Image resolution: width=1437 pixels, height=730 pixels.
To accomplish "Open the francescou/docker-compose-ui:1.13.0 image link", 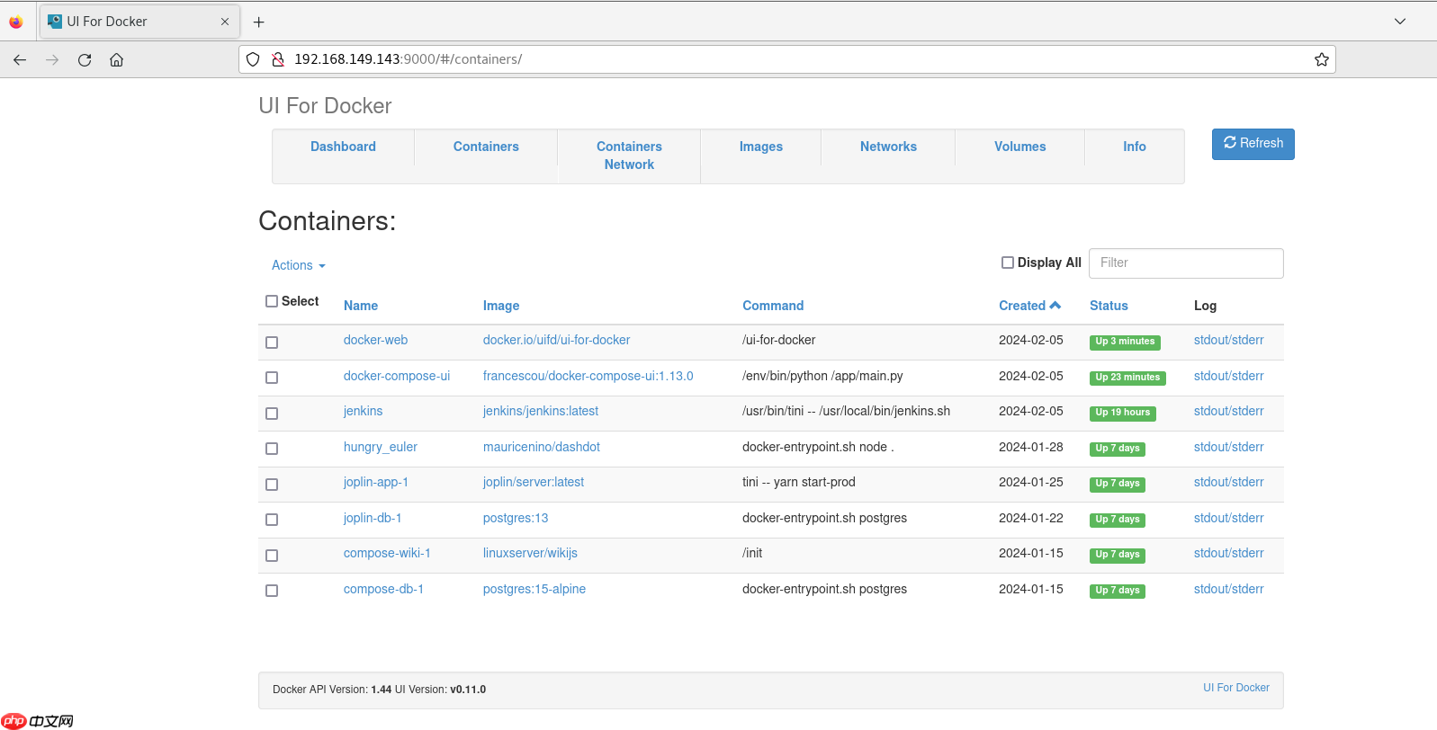I will 588,376.
